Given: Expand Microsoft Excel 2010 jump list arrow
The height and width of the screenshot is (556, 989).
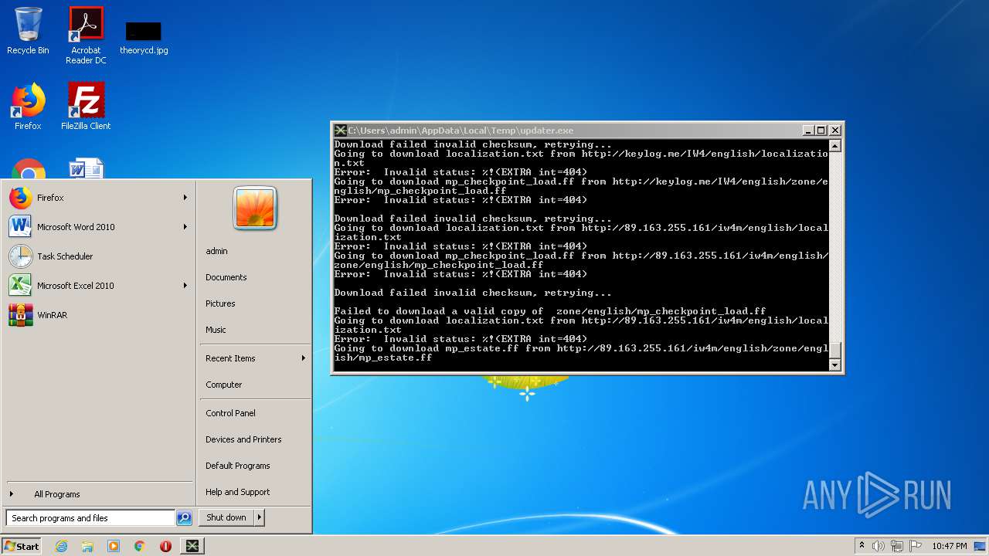Looking at the screenshot, I should click(x=185, y=286).
